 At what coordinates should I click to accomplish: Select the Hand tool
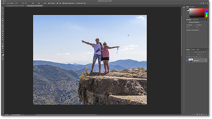[3, 46]
